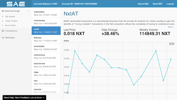Open the Open Orders menu item
This screenshot has width=177, height=100.
tap(11, 21)
